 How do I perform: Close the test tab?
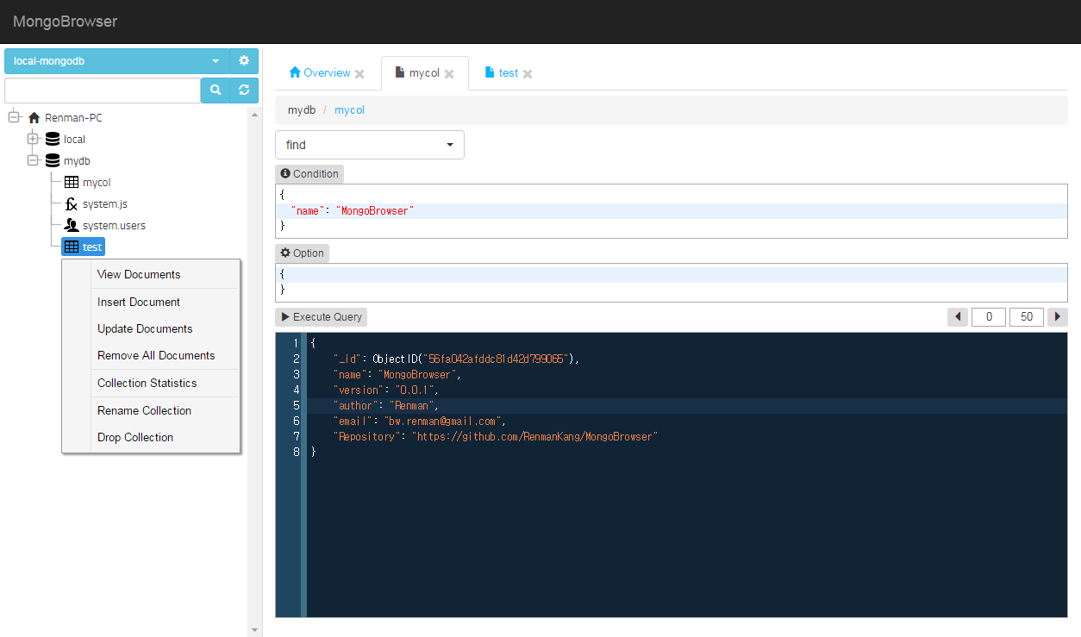(528, 74)
